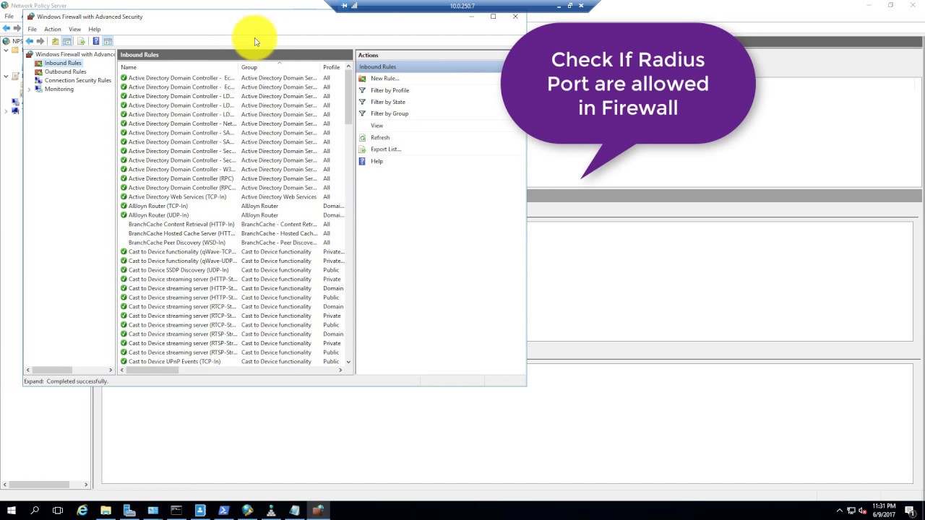Viewport: 925px width, 520px height.
Task: Open the View action submenu
Action: click(x=377, y=126)
